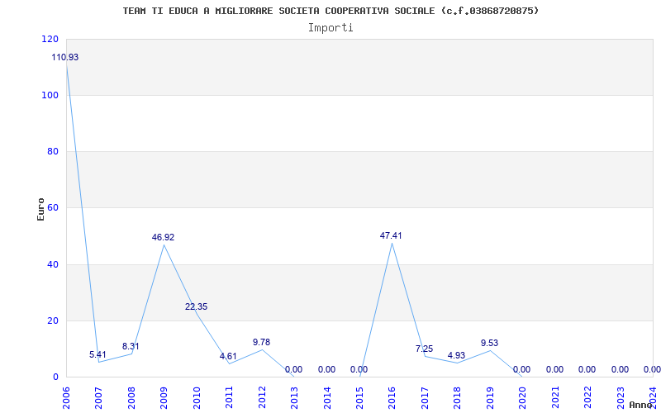Click the 110.93 data point label
Viewport: 661px width, 413px height.
click(x=65, y=57)
